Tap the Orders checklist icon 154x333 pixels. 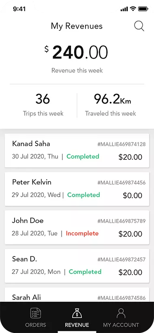[36, 314]
